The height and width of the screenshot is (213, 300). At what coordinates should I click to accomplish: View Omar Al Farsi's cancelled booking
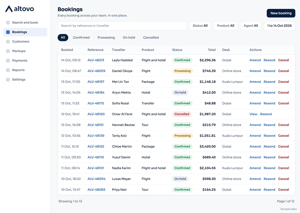click(x=253, y=114)
